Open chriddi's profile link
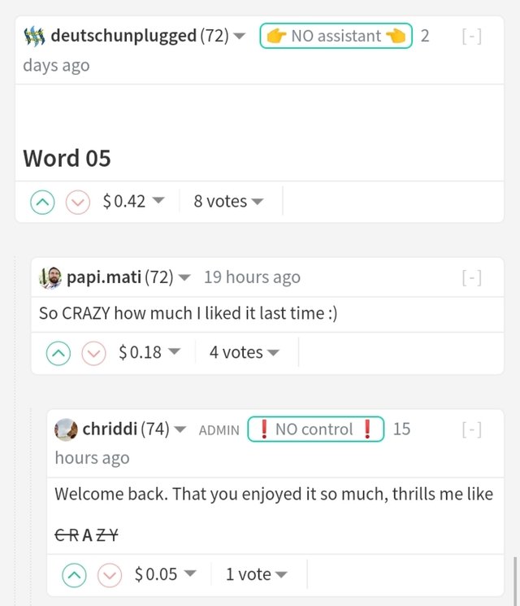 pyautogui.click(x=110, y=429)
